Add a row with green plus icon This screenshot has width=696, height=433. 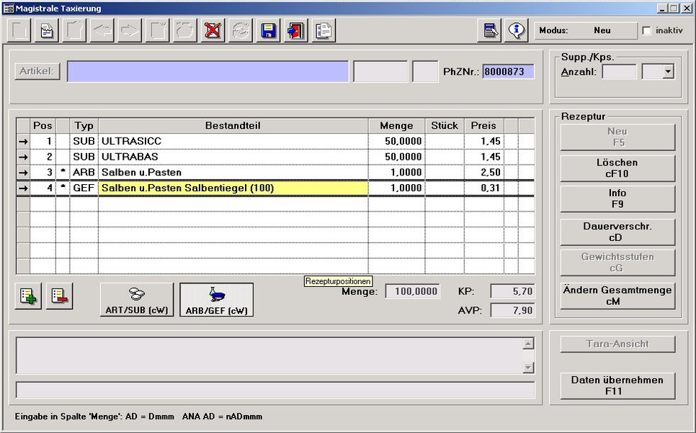click(28, 296)
